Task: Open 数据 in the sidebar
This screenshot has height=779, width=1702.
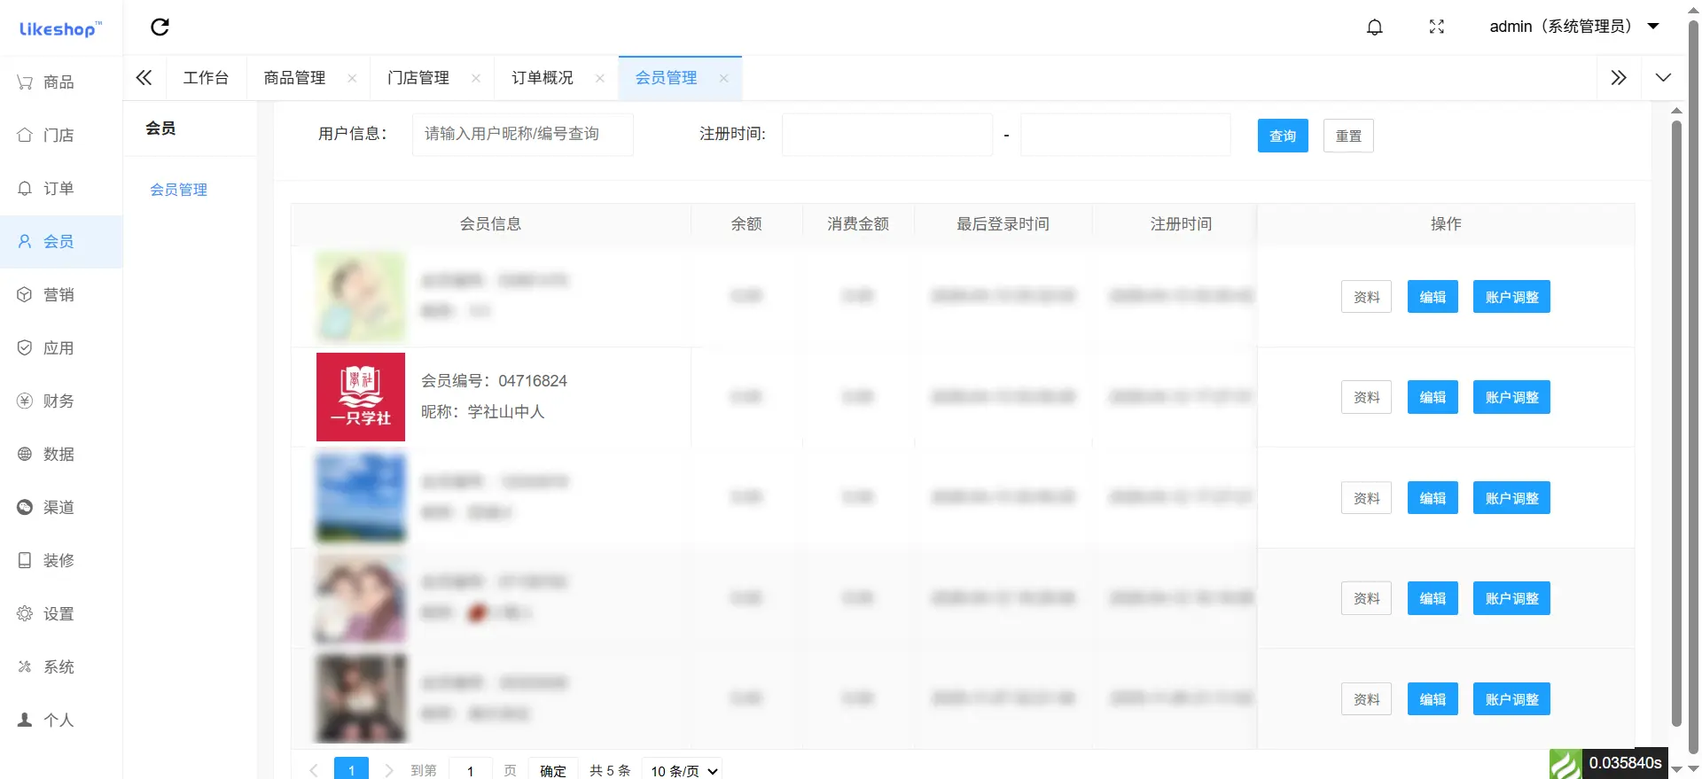Action: click(61, 455)
